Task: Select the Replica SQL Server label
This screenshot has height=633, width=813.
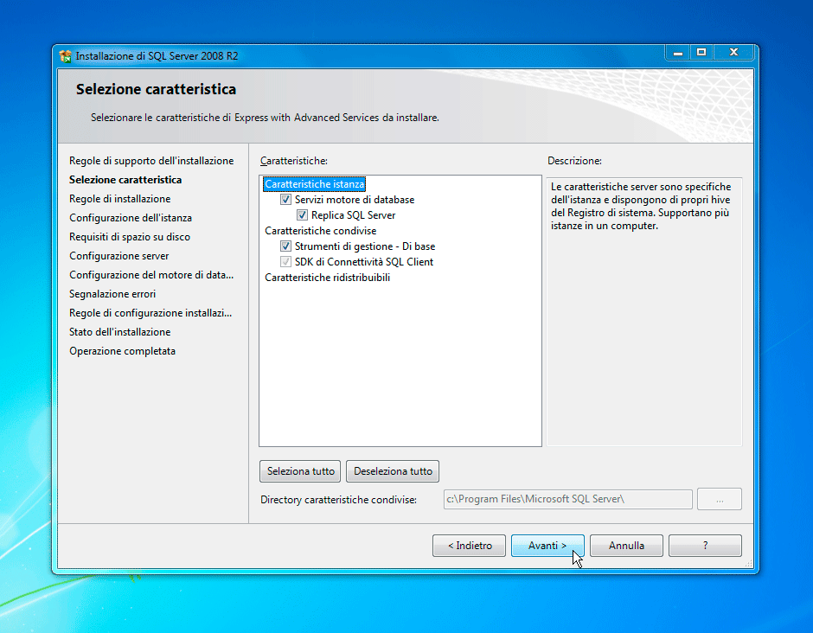Action: tap(353, 215)
